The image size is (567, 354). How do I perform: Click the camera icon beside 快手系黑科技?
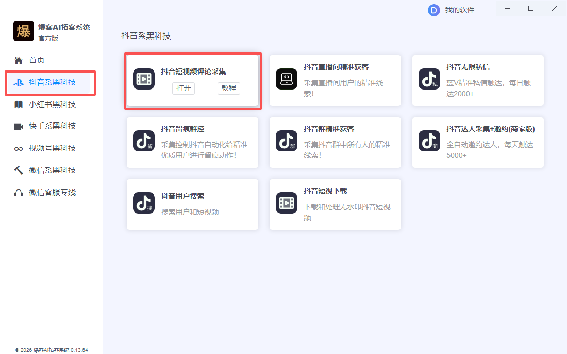click(19, 126)
